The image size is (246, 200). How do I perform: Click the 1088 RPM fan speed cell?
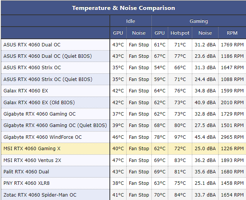click(x=232, y=79)
